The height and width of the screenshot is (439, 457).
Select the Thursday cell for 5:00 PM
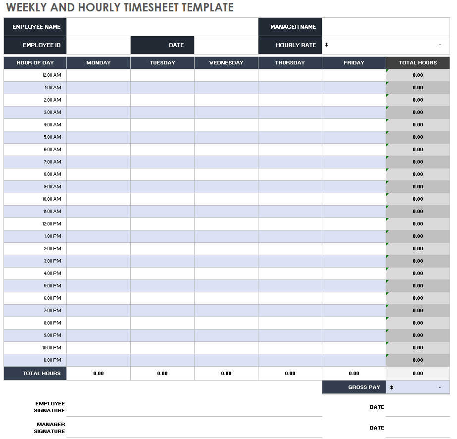pyautogui.click(x=290, y=286)
